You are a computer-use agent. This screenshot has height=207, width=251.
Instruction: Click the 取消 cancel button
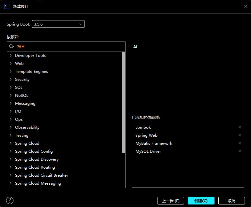point(231,201)
